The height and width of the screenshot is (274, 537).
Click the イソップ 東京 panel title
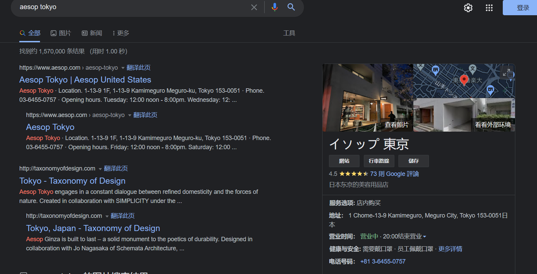coord(369,144)
